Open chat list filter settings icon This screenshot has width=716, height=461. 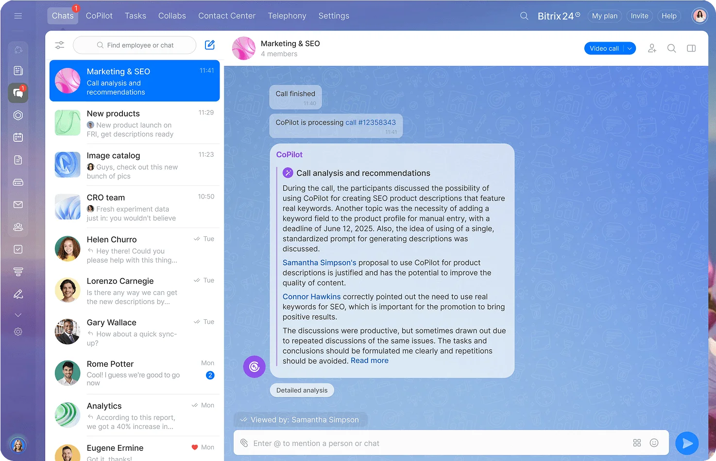click(x=60, y=45)
